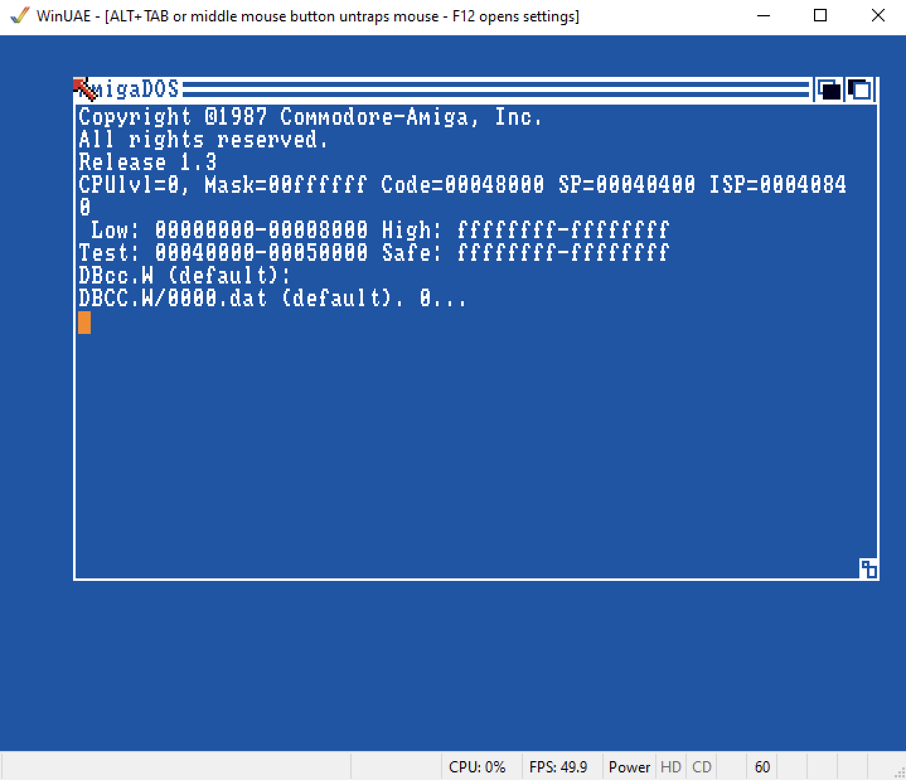Image resolution: width=906 pixels, height=780 pixels.
Task: Click the "CPUlvl=0," text
Action: (134, 185)
